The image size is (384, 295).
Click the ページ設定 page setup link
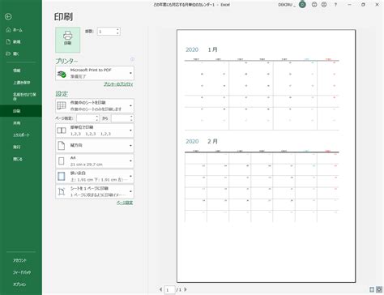tap(125, 203)
